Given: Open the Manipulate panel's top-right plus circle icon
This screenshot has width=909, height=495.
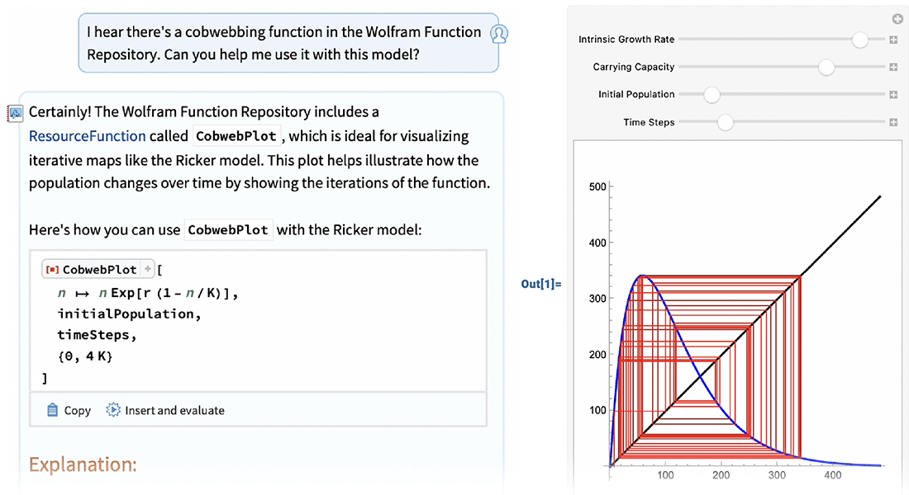Looking at the screenshot, I should (x=897, y=19).
